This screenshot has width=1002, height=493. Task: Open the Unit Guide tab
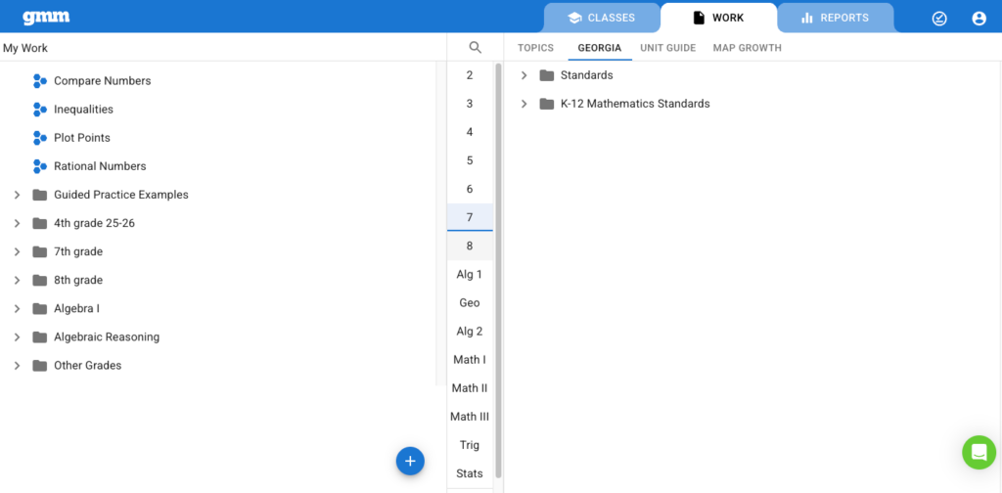click(x=667, y=48)
